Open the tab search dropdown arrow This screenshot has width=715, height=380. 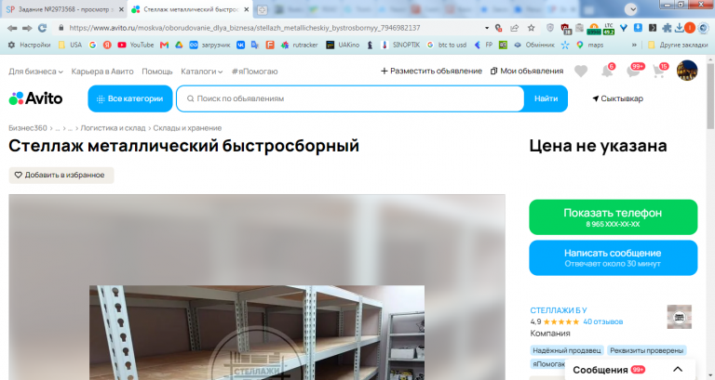[x=630, y=9]
